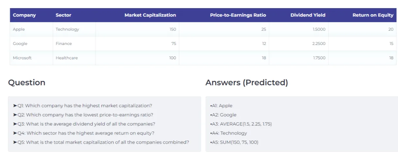Click question Q5 about total market capitalization
Screen dimensions: 398x155
point(101,142)
